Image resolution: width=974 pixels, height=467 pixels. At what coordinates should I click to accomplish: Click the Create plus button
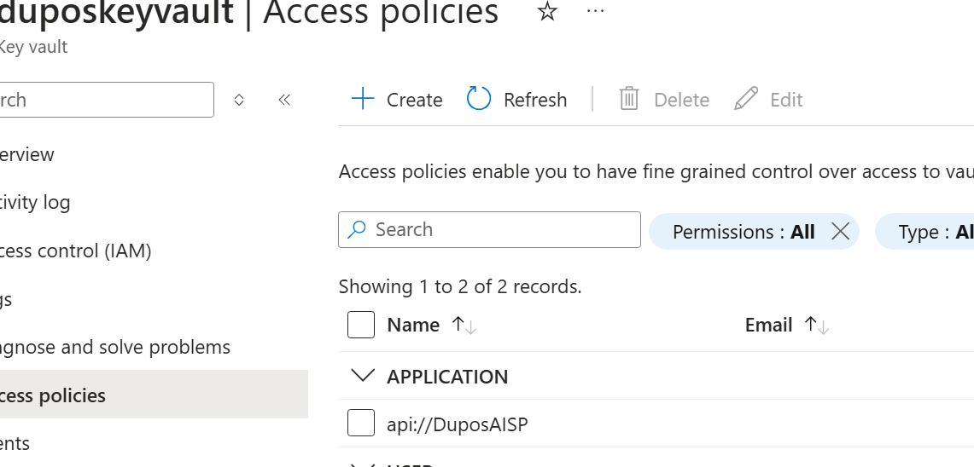(396, 99)
